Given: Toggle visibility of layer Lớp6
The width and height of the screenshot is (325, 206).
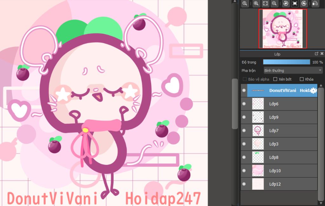Looking at the screenshot, I should [244, 104].
